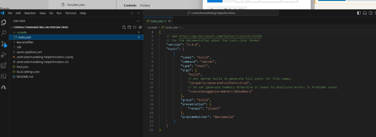
Task: Open README.md file
Action: [x=76, y=77]
